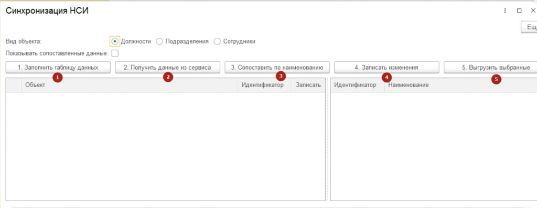Click the empty right service data table
The image size is (537, 208).
click(434, 146)
